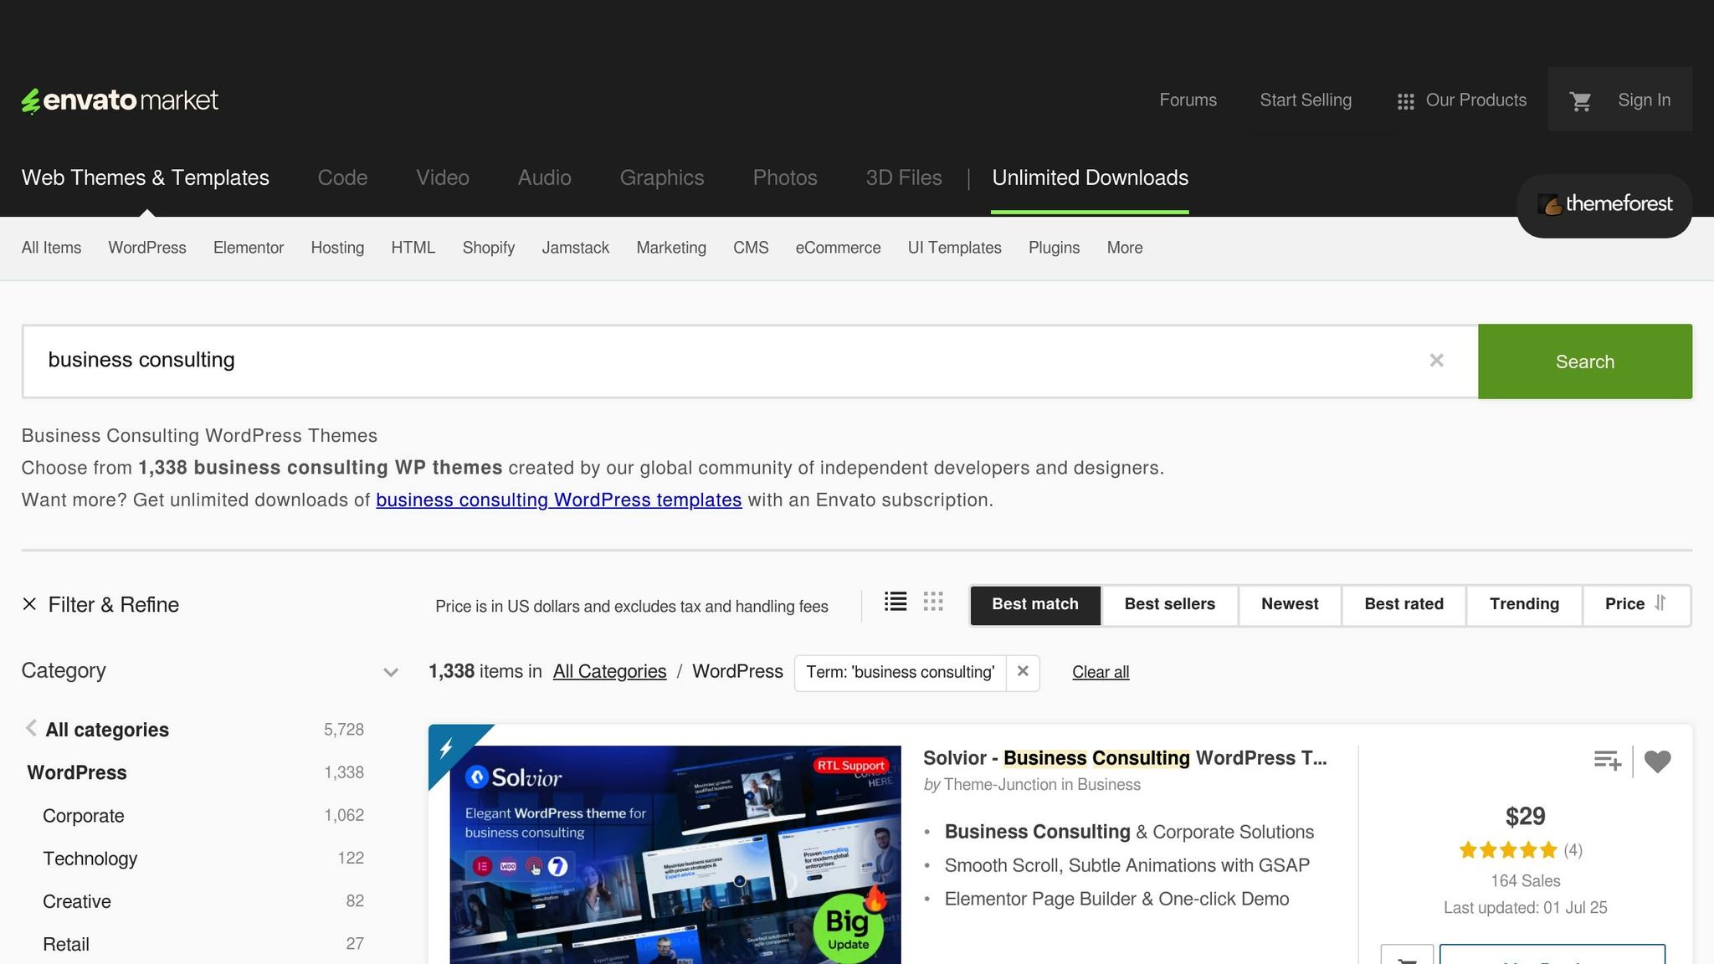Image resolution: width=1714 pixels, height=964 pixels.
Task: Open the Audio tab
Action: [544, 177]
